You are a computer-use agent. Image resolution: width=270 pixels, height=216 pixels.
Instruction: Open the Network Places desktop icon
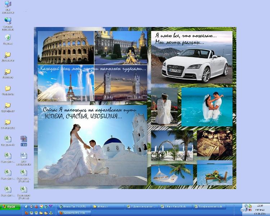(8, 21)
